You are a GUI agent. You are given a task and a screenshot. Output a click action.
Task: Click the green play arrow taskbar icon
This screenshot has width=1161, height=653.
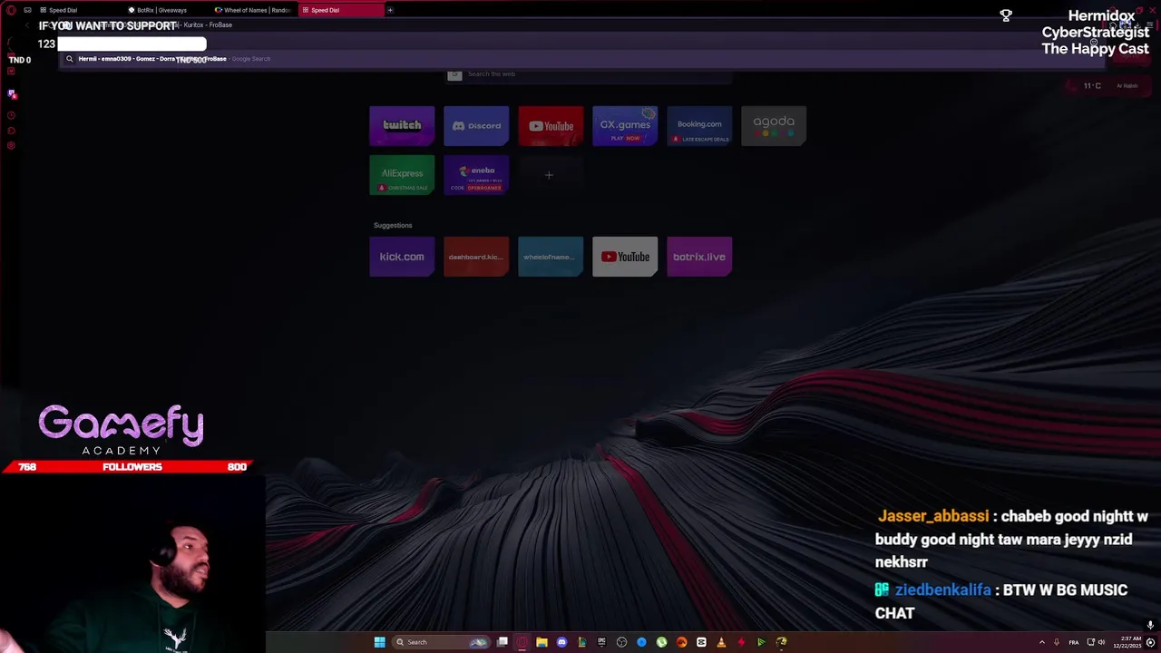pos(761,642)
